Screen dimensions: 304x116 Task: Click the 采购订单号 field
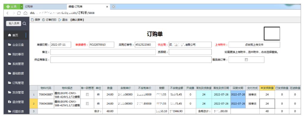coord(145,45)
